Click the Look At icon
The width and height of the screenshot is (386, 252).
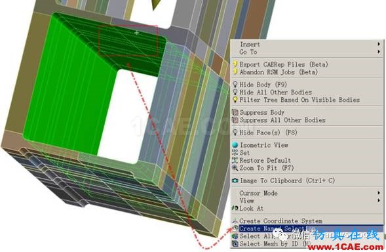tap(235, 208)
